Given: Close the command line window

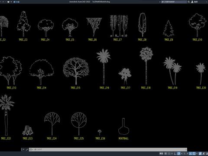Looking at the screenshot, I should point(23,149).
